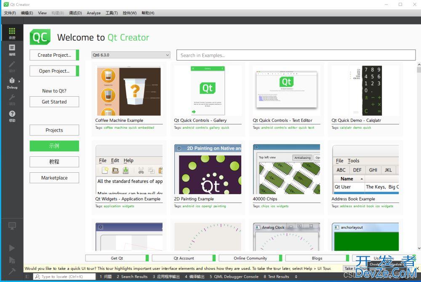Open the 帮助(H) menu
The image size is (421, 282).
coord(148,13)
